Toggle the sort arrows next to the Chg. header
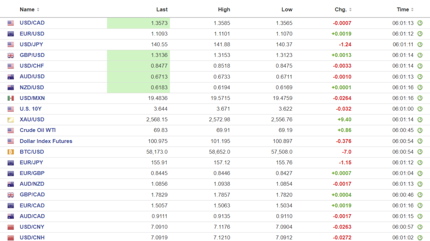Screen dimensions: 430x241 350,10
